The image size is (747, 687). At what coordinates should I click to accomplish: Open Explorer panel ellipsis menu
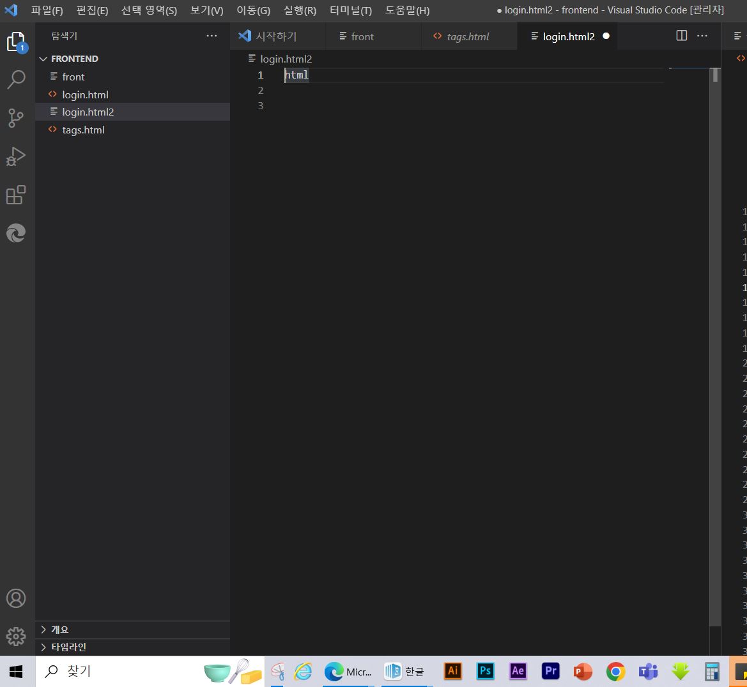[212, 36]
